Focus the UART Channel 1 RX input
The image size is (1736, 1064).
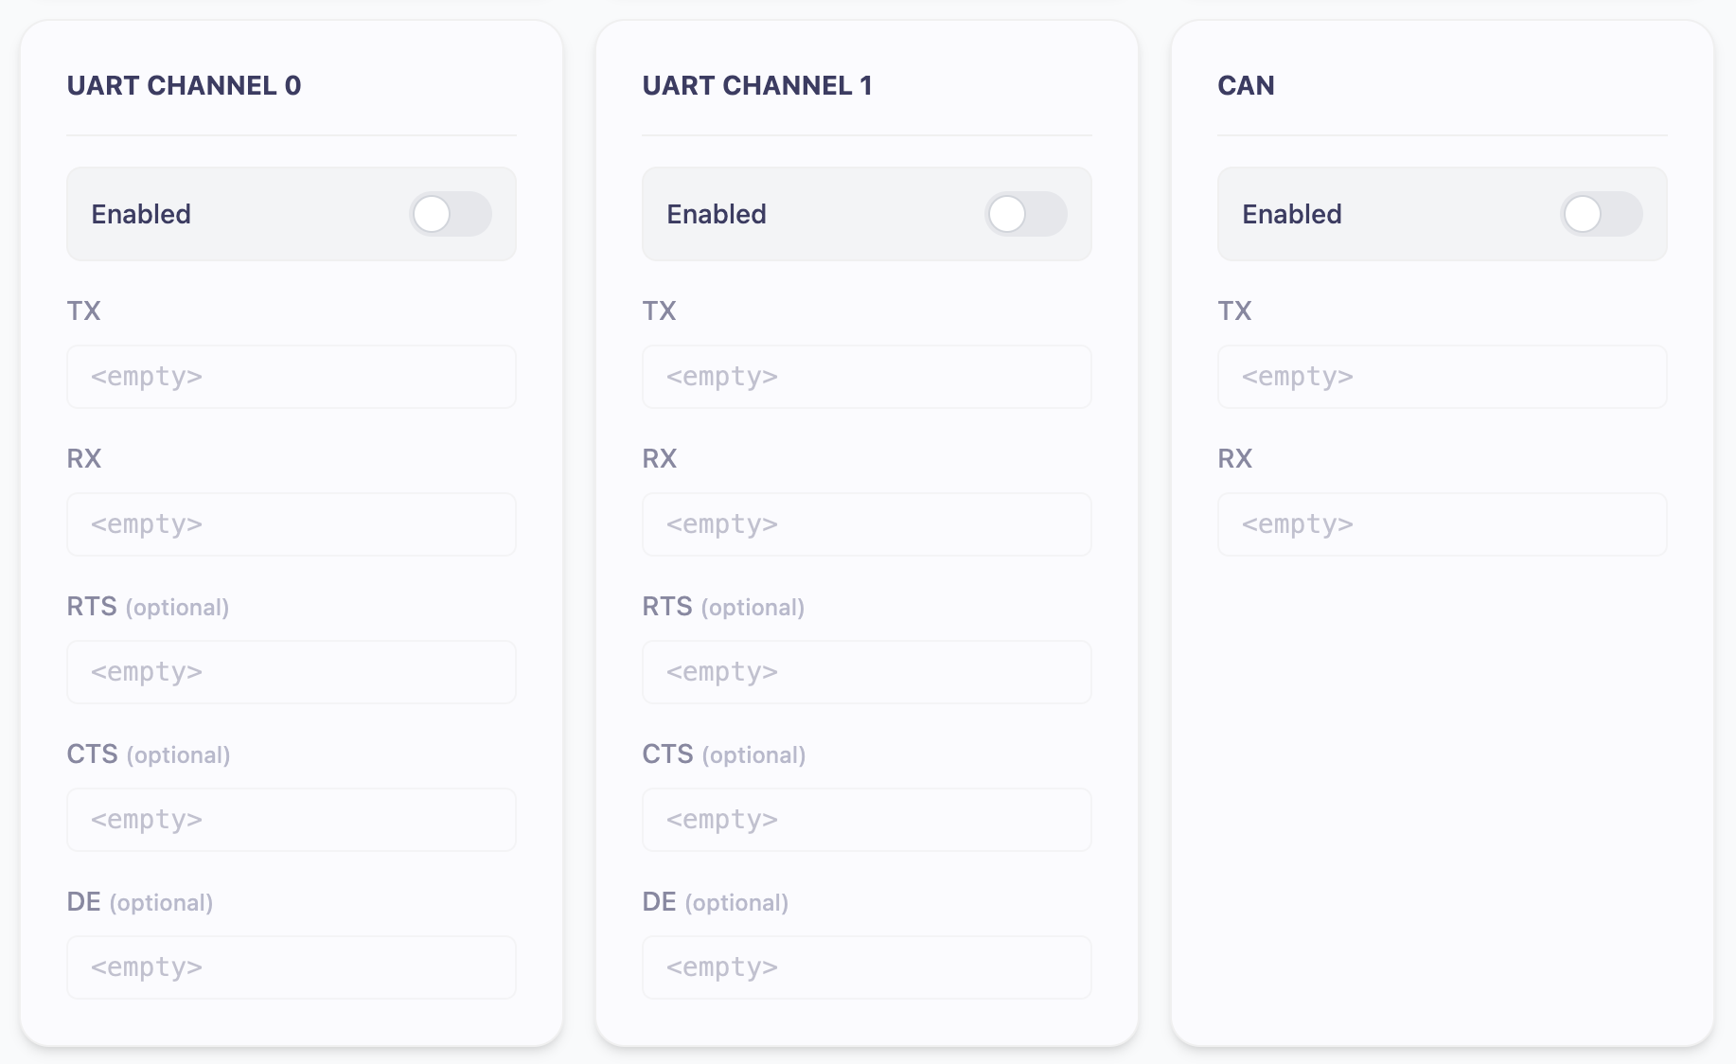point(867,524)
